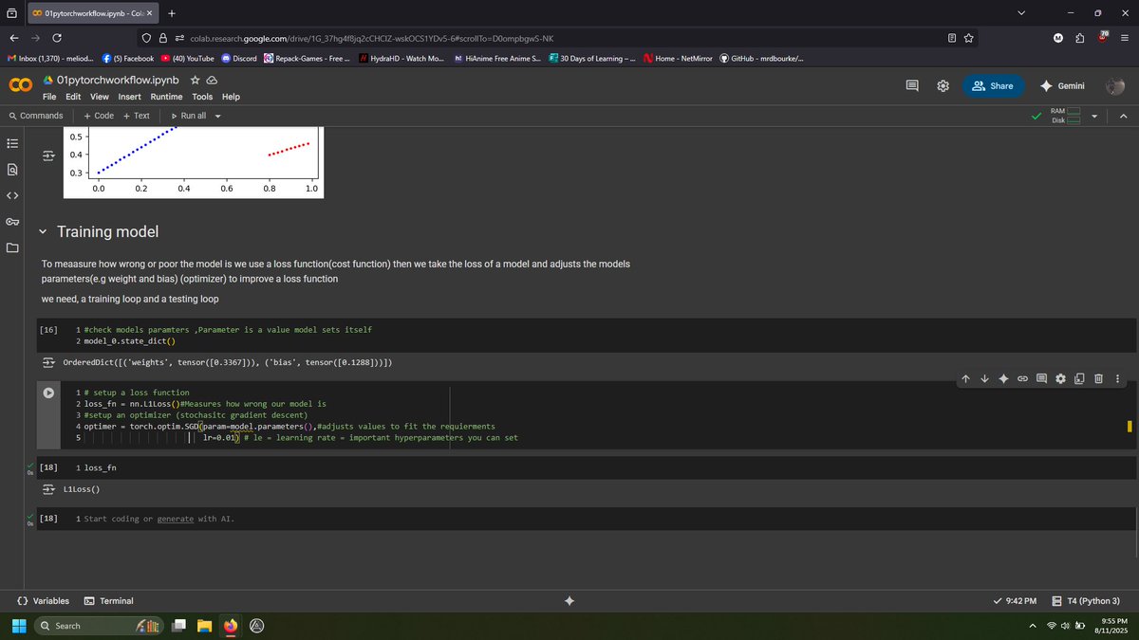Run the loss function setup cell

pos(48,393)
